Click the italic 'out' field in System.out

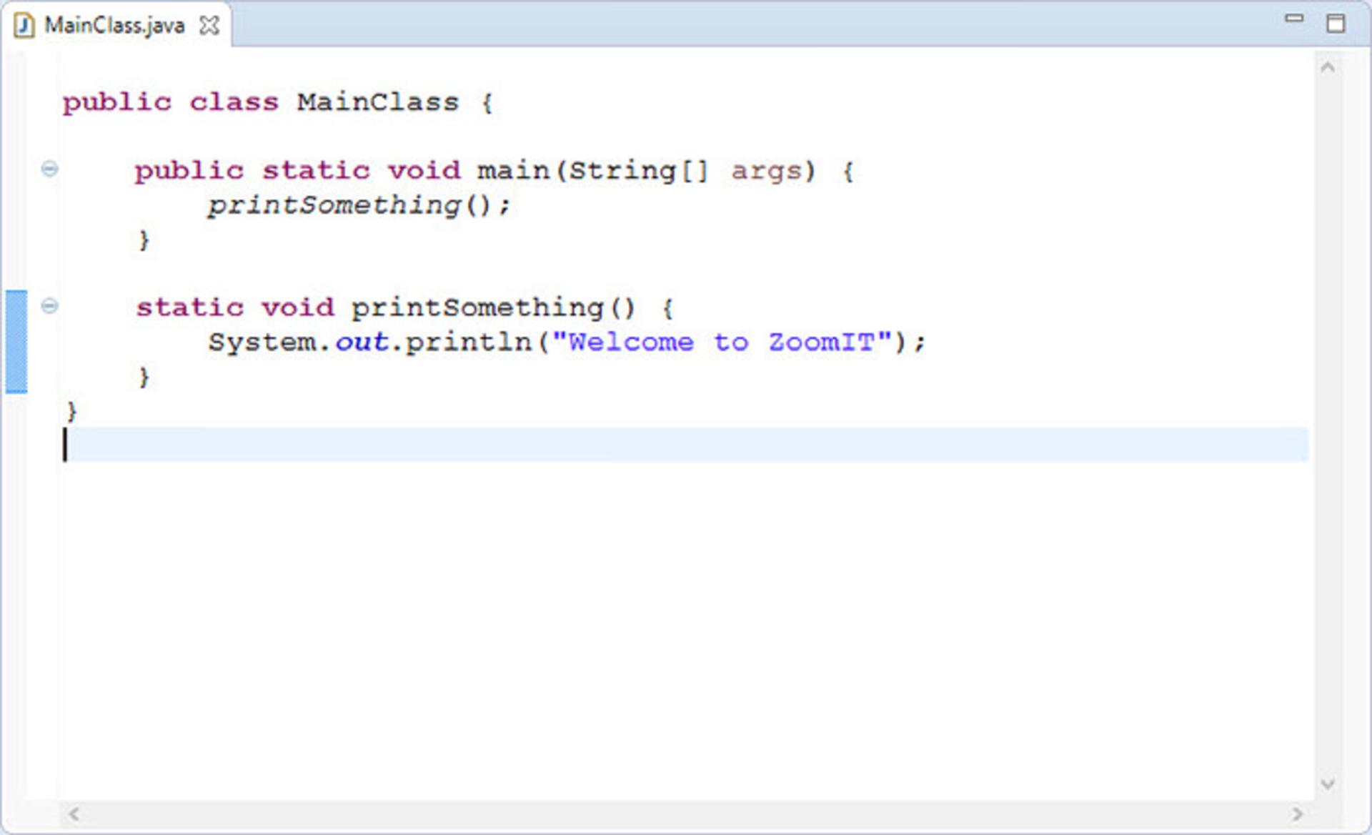362,342
